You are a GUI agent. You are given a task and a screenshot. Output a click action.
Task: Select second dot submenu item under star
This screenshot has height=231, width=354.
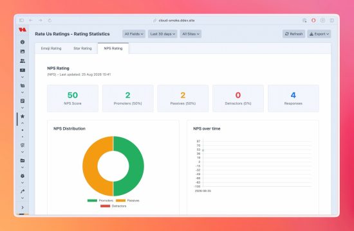point(23,137)
